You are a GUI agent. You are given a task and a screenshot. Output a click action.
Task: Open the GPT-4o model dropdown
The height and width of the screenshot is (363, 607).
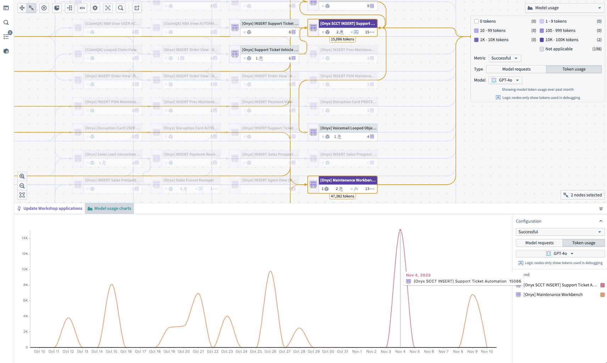[505, 80]
